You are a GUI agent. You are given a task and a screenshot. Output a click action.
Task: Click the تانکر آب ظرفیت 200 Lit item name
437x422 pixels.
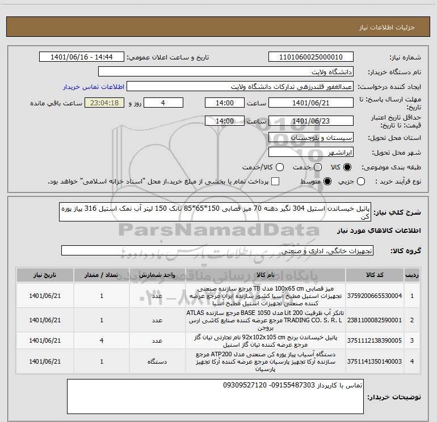point(266,320)
